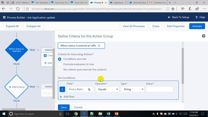Screen dimensions: 208x117
Task: Switch to Salesforce - D tab
Action: pyautogui.click(x=118, y=3)
